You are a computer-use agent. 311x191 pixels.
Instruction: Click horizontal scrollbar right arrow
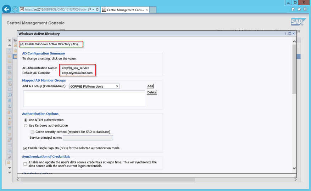tap(295, 180)
